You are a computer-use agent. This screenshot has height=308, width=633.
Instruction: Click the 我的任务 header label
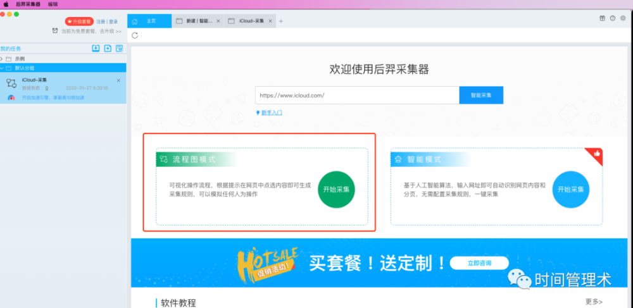[11, 49]
